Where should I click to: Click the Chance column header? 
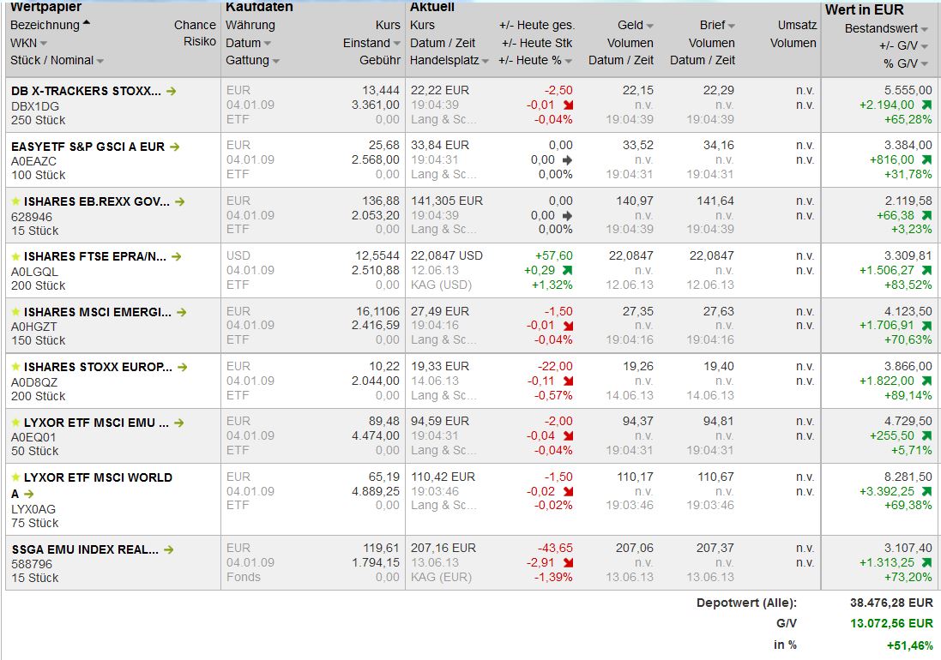(195, 25)
